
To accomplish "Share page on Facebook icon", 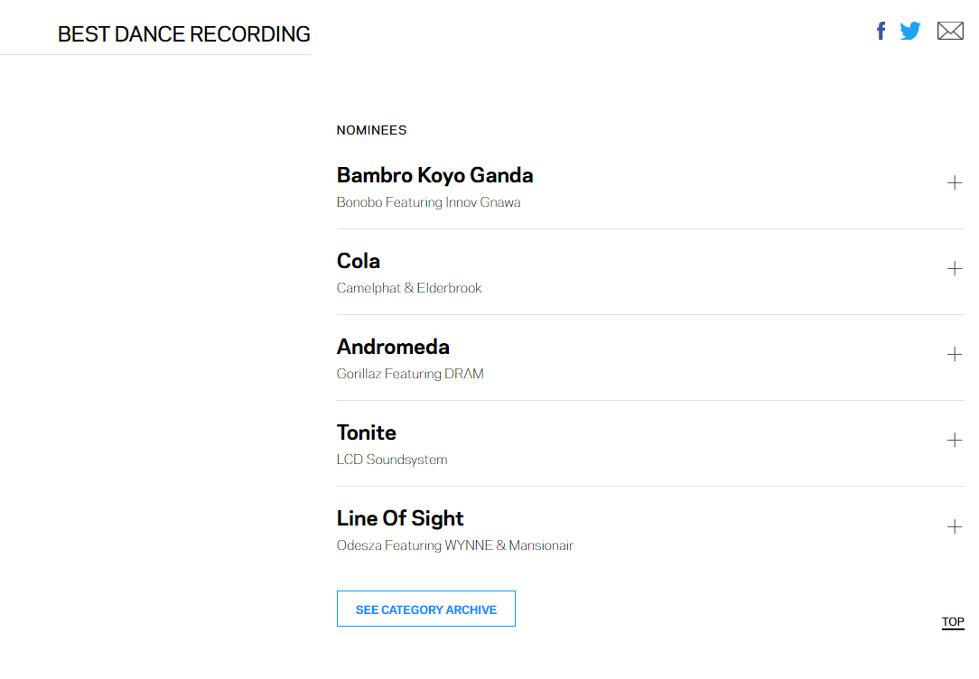I will point(881,32).
